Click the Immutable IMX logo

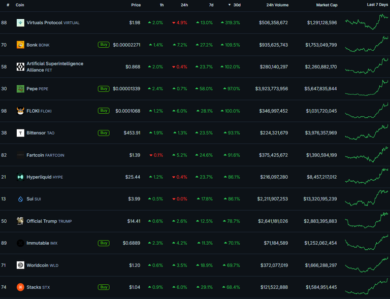20,243
